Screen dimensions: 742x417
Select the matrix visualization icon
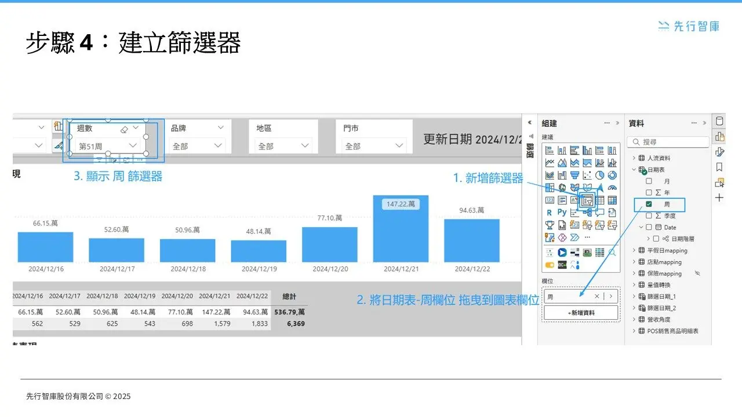pyautogui.click(x=613, y=200)
